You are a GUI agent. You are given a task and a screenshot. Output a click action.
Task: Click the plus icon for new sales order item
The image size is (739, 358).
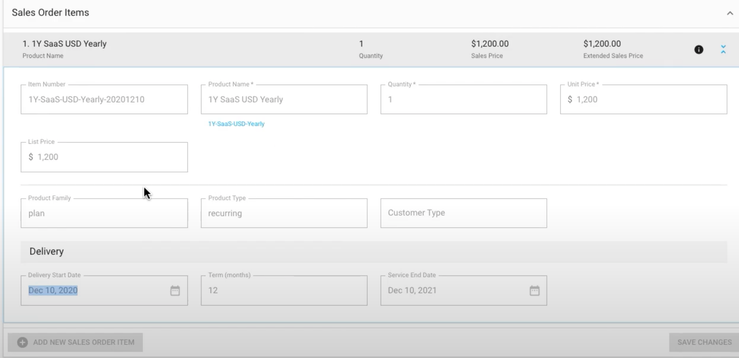click(x=23, y=342)
